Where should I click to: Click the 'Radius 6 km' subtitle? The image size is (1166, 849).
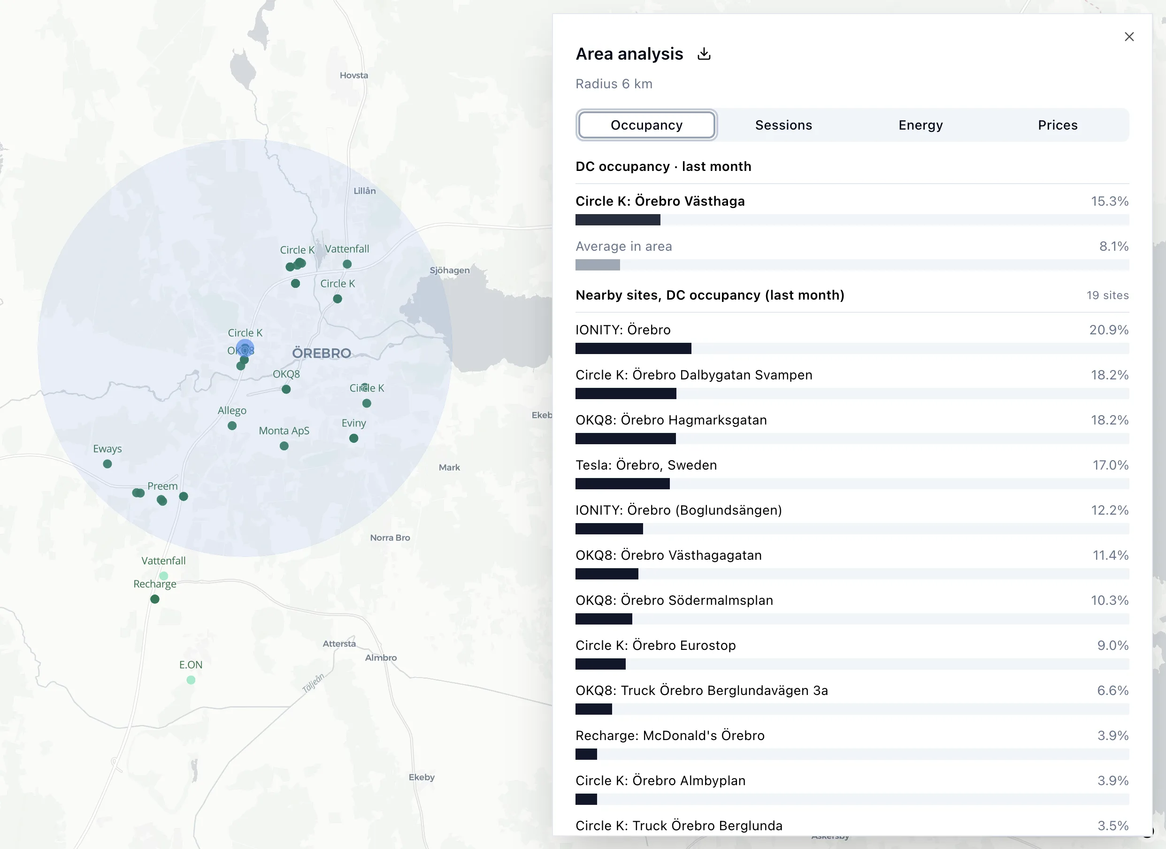614,84
